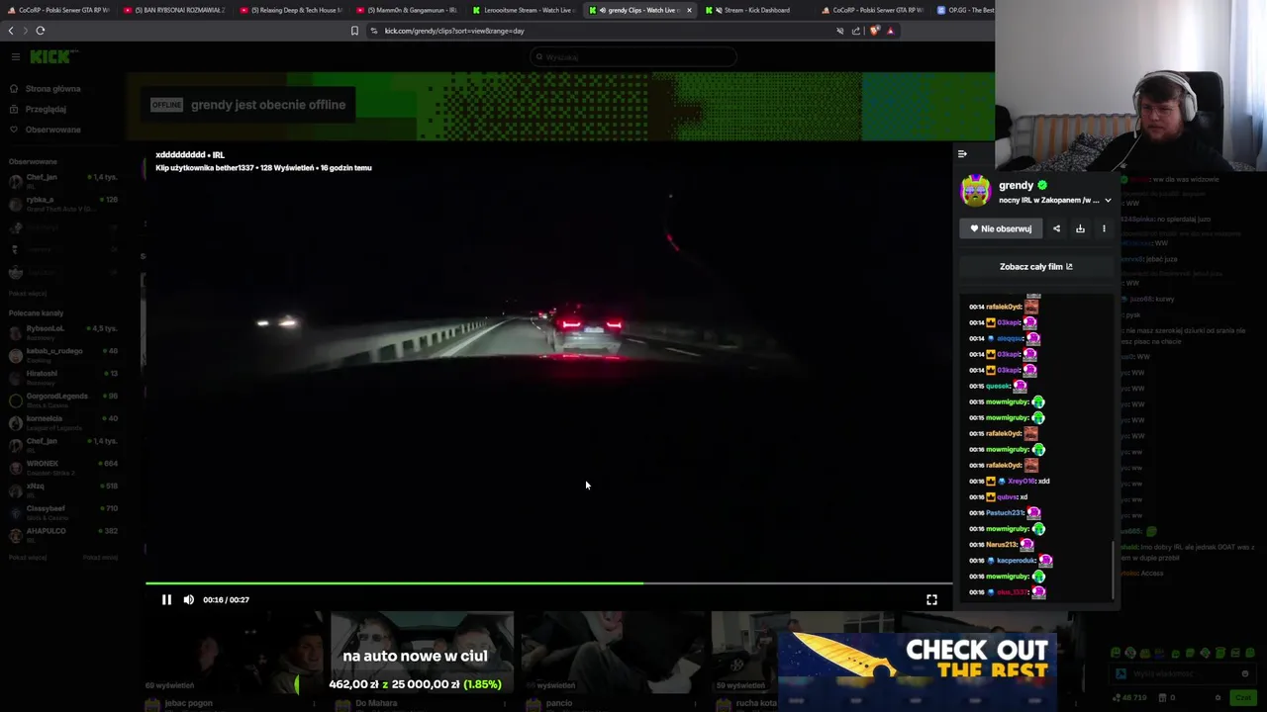The width and height of the screenshot is (1267, 712).
Task: Click the Brave rewards triangle icon
Action: [890, 31]
